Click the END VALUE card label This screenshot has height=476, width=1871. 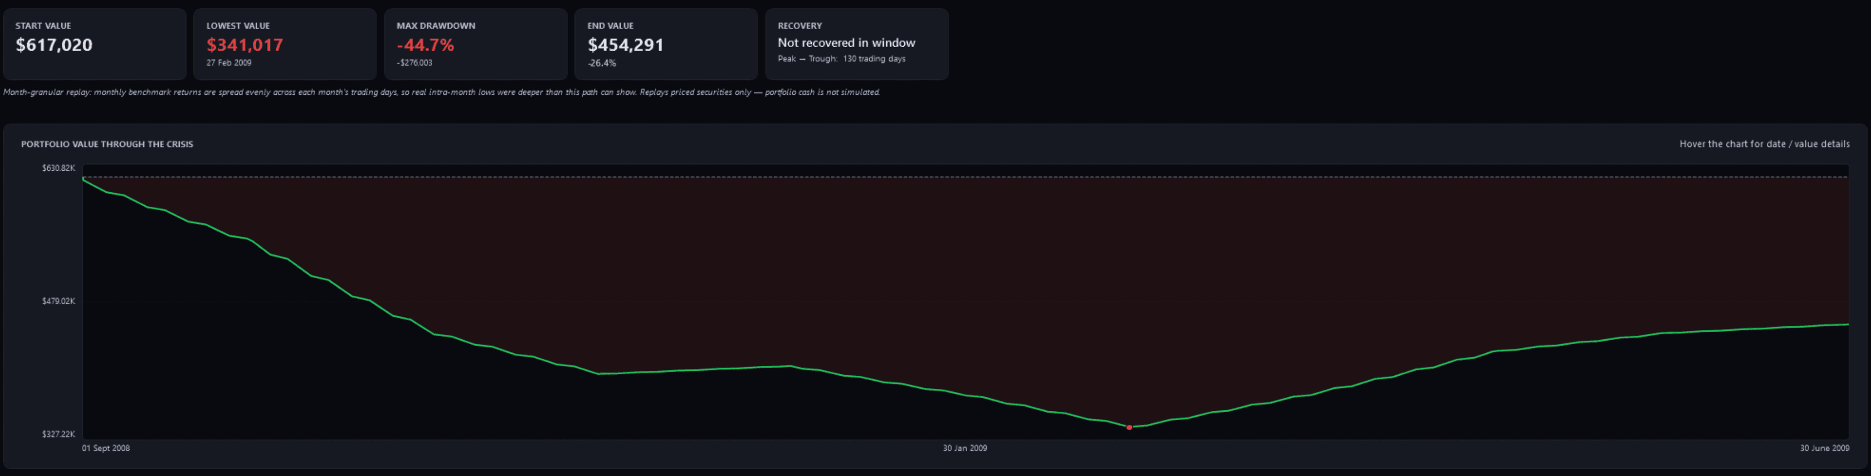tap(610, 25)
